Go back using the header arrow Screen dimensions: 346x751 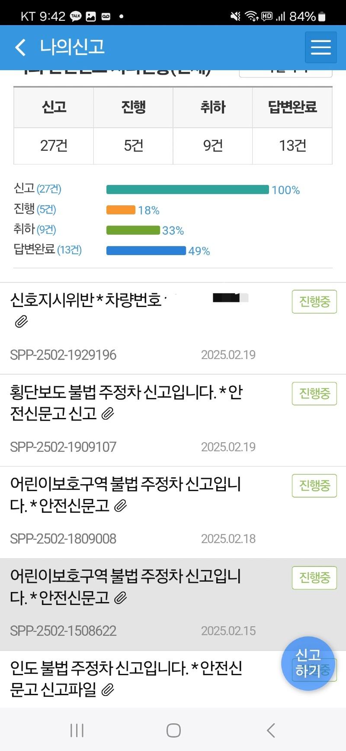pyautogui.click(x=20, y=47)
